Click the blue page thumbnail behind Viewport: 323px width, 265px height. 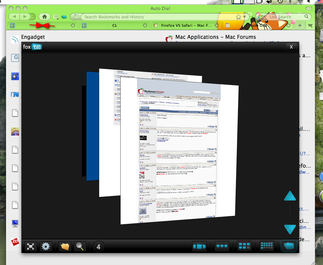click(93, 126)
